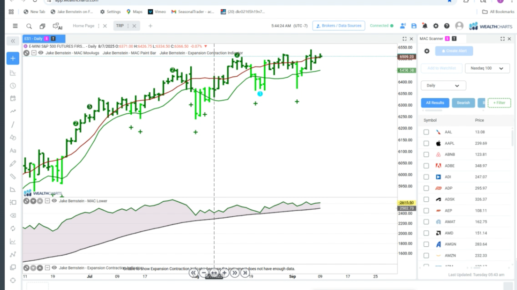Open the clock timeframe tool
The width and height of the screenshot is (517, 290).
pyautogui.click(x=13, y=86)
